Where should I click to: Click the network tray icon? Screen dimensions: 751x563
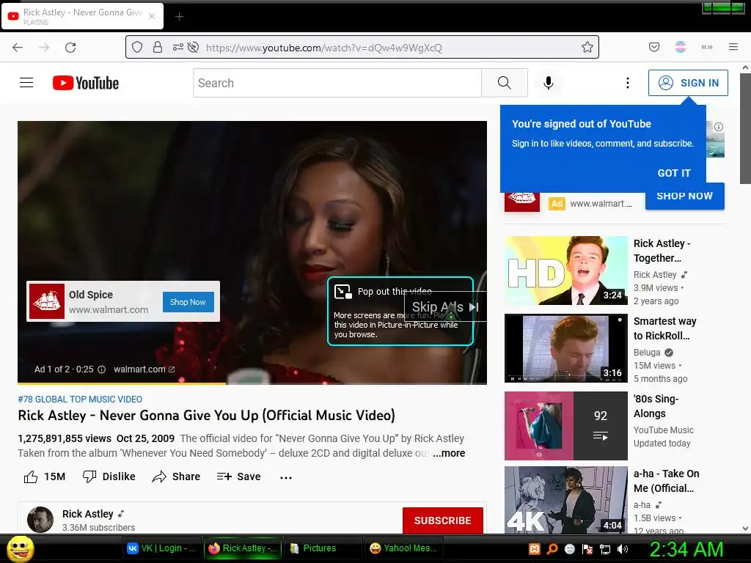click(605, 549)
